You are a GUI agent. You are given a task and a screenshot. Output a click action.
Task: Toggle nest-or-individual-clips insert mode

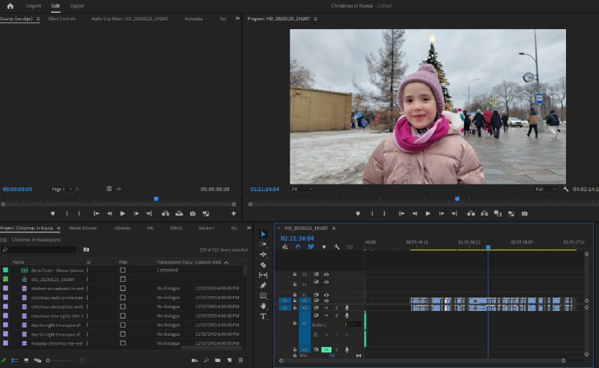pyautogui.click(x=285, y=247)
